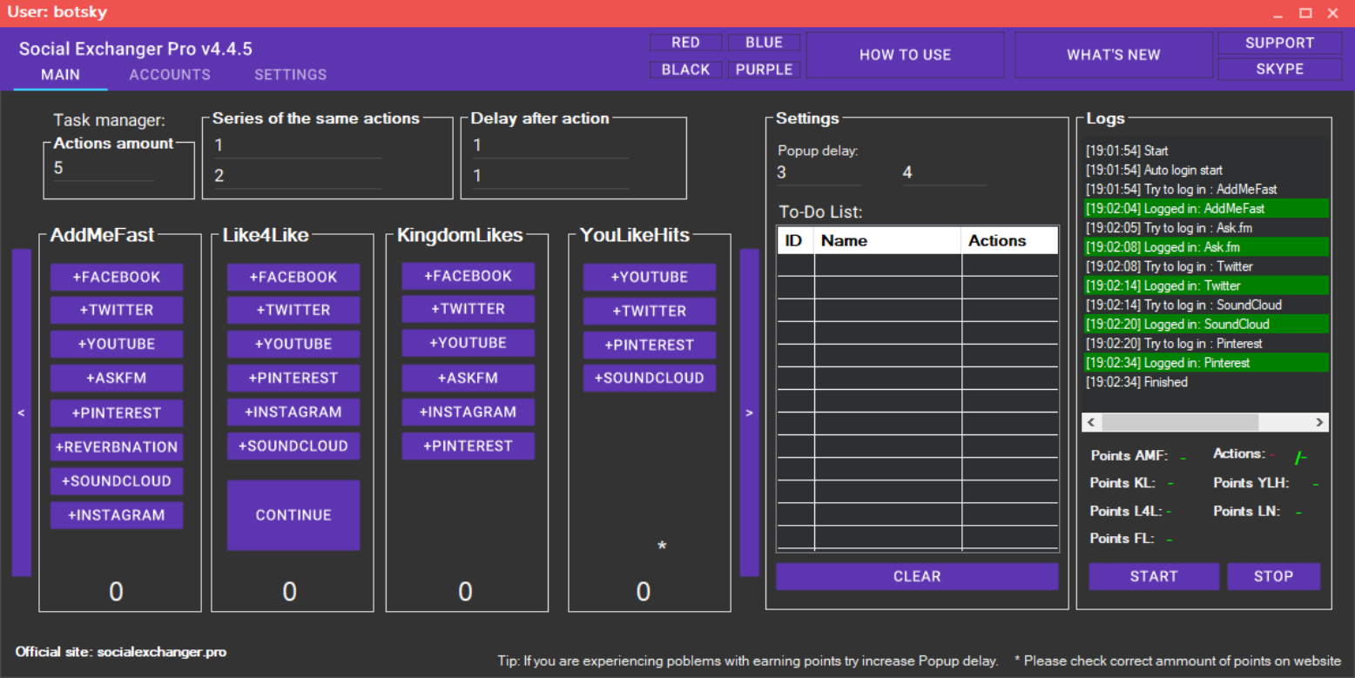
Task: Click the CONTINUE button in Like4Like
Action: click(x=293, y=515)
